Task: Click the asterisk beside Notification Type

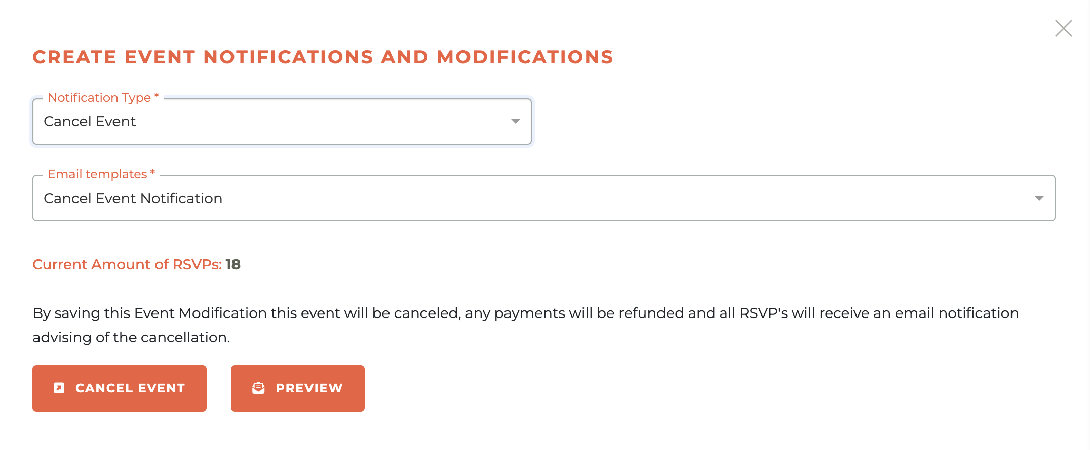Action: (157, 96)
